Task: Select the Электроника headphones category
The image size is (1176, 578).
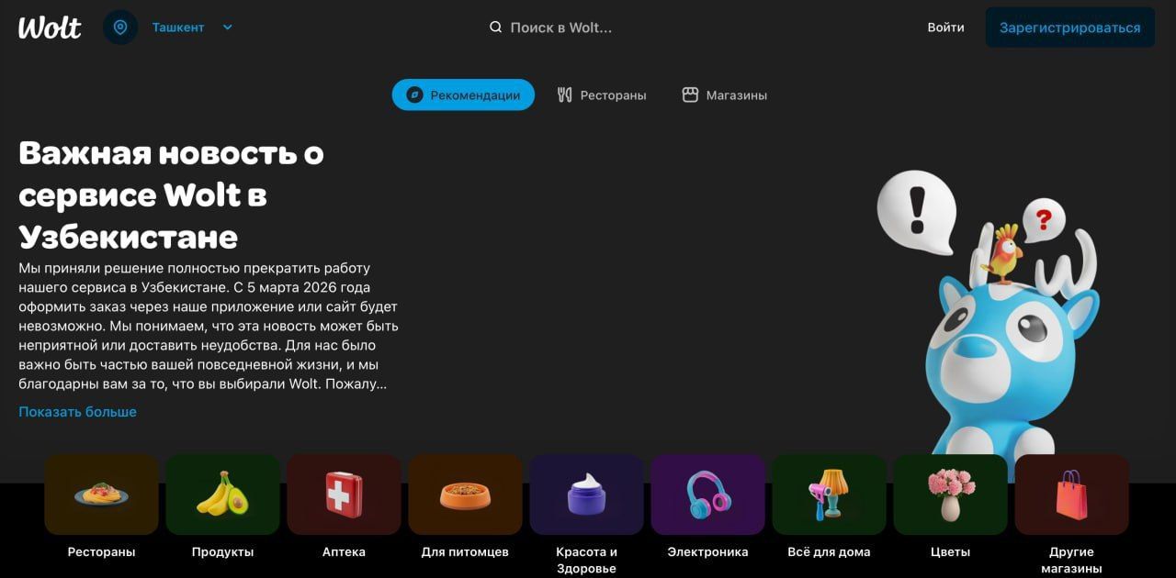Action: point(707,495)
